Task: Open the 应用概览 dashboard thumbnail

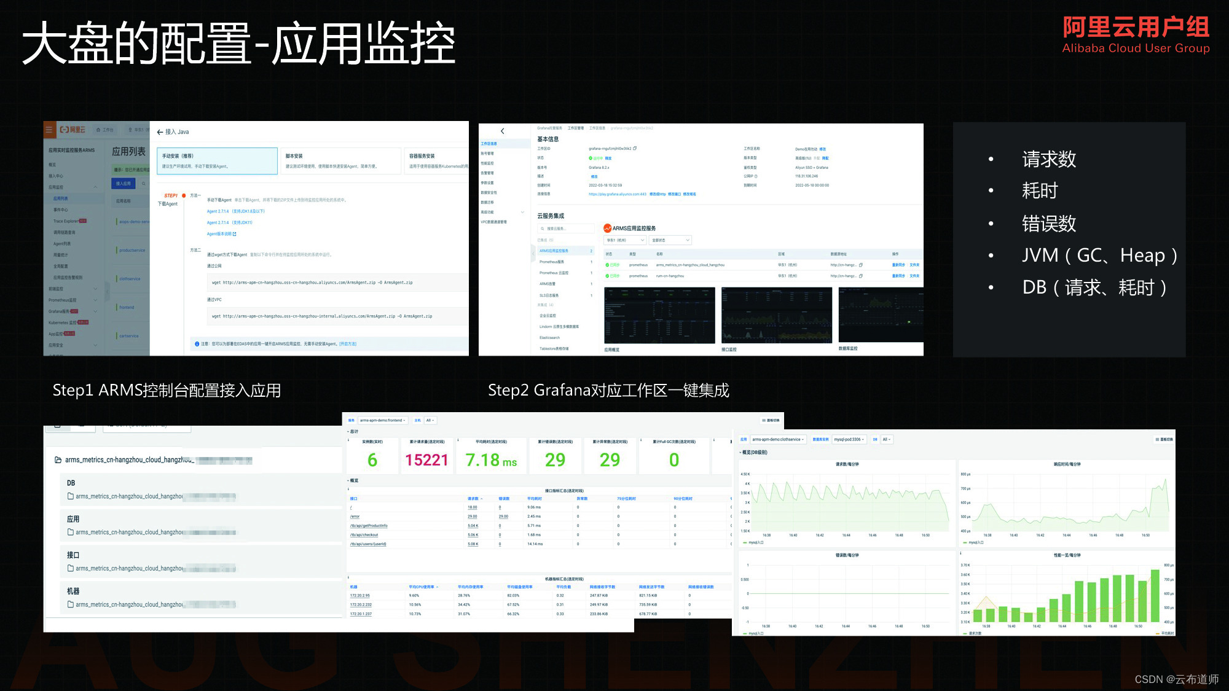Action: (659, 315)
